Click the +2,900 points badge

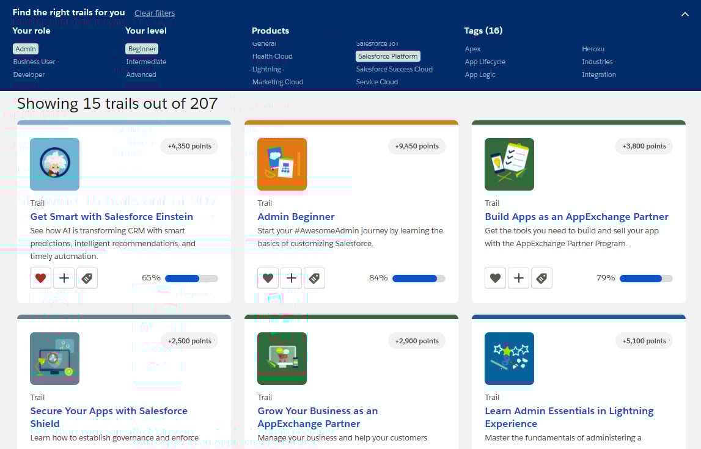[417, 341]
